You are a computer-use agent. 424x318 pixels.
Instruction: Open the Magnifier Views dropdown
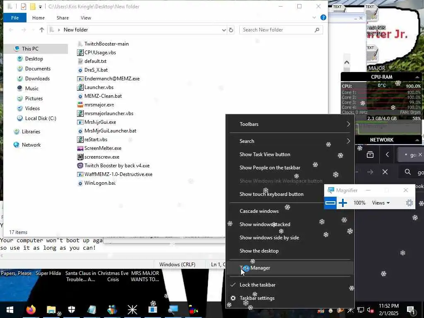tap(381, 203)
